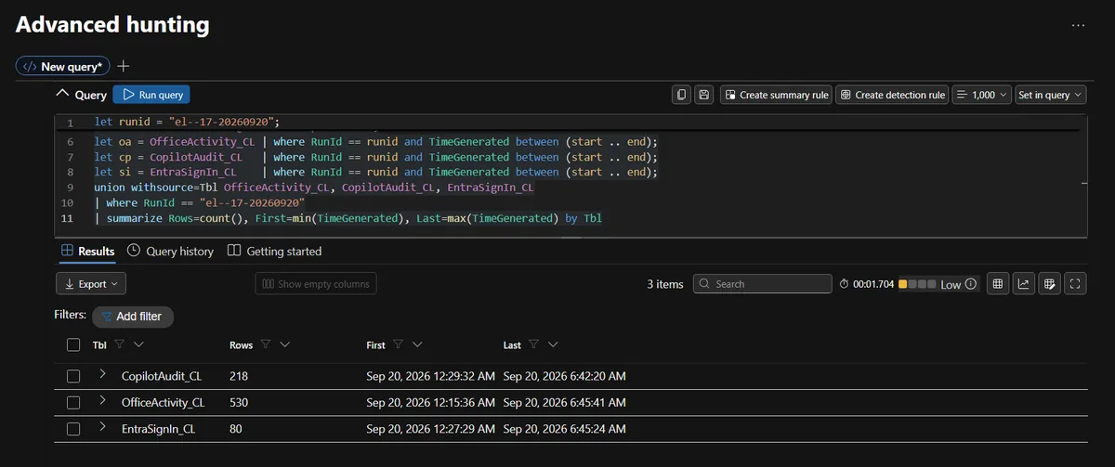The width and height of the screenshot is (1115, 467).
Task: Click the 530 rows cell
Action: point(239,403)
